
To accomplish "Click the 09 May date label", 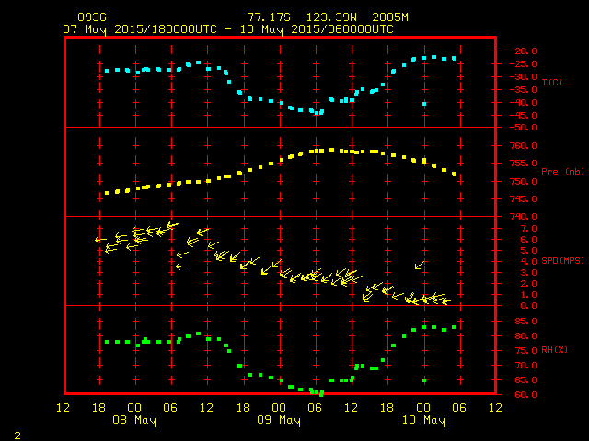I will click(x=279, y=420).
